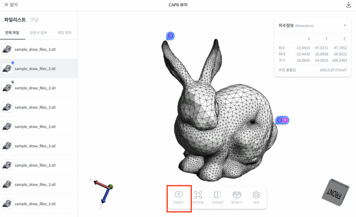Click the thumbnail with the blue dot badge

coord(7,68)
